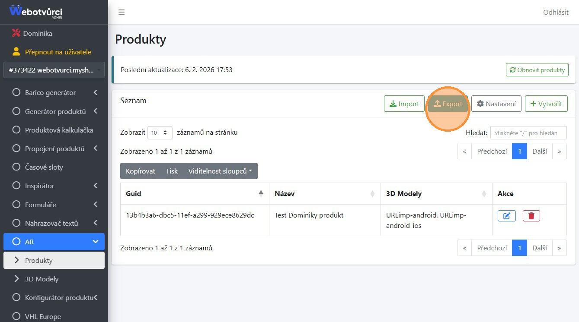This screenshot has height=322, width=579.
Task: Click the Obnovit produkty button
Action: coord(537,70)
